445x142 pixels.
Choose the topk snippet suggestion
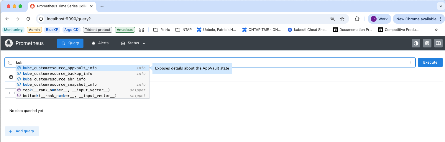coord(83,90)
